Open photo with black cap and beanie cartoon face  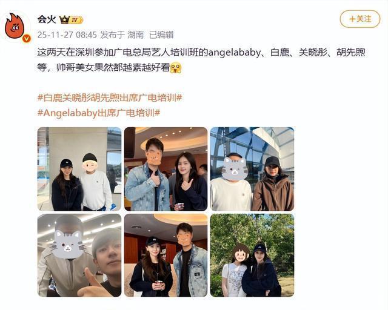click(x=79, y=169)
